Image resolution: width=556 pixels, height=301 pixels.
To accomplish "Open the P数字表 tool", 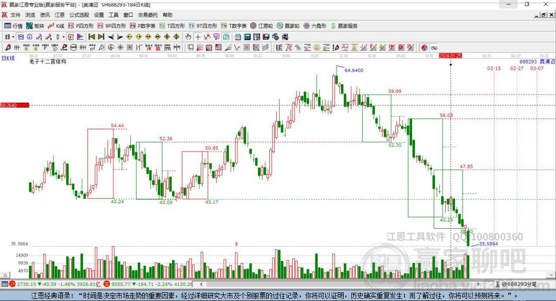I will click(x=143, y=26).
